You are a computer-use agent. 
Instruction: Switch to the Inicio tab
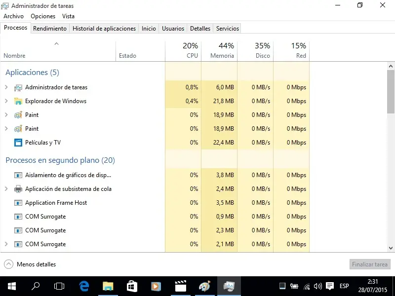tap(149, 29)
